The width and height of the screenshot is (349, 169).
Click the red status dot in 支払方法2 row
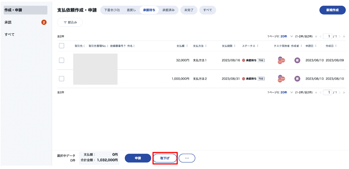pos(244,79)
